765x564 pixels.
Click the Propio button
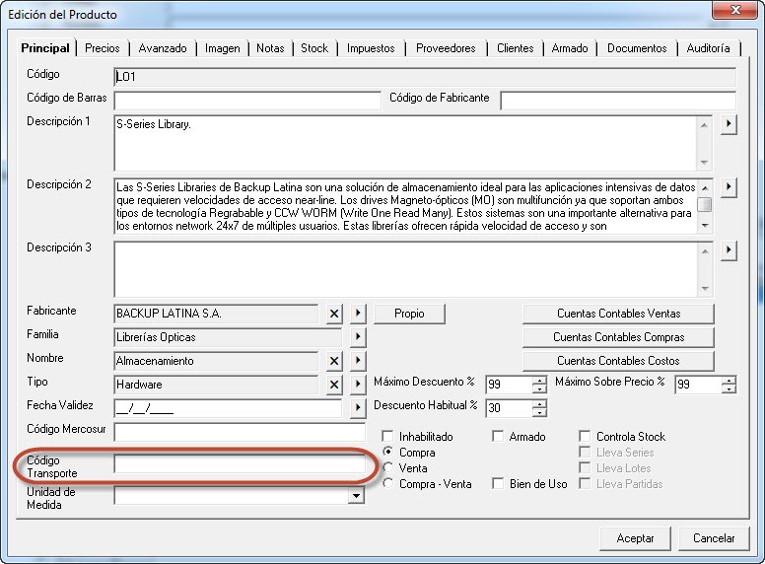coord(409,314)
